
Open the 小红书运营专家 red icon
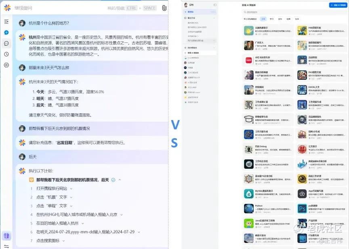(248, 60)
